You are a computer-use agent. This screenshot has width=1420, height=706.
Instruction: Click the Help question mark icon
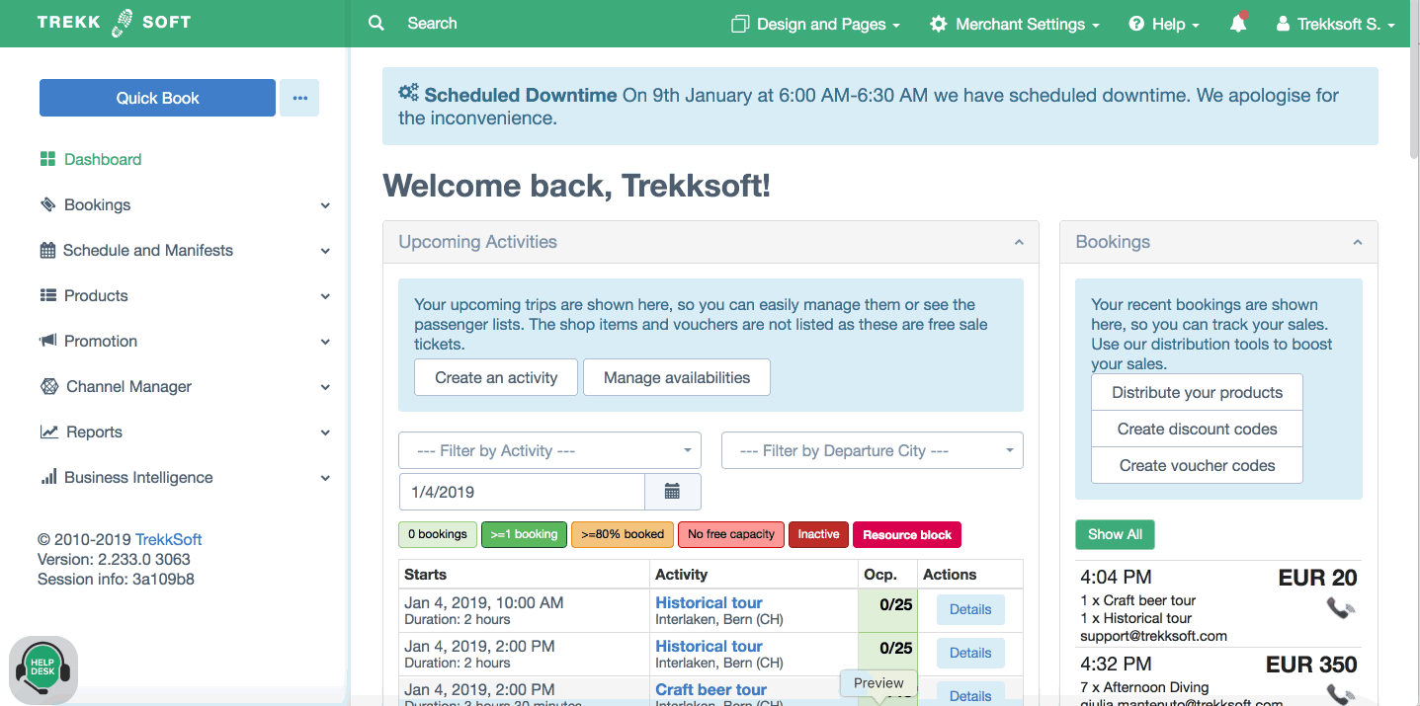(x=1136, y=24)
